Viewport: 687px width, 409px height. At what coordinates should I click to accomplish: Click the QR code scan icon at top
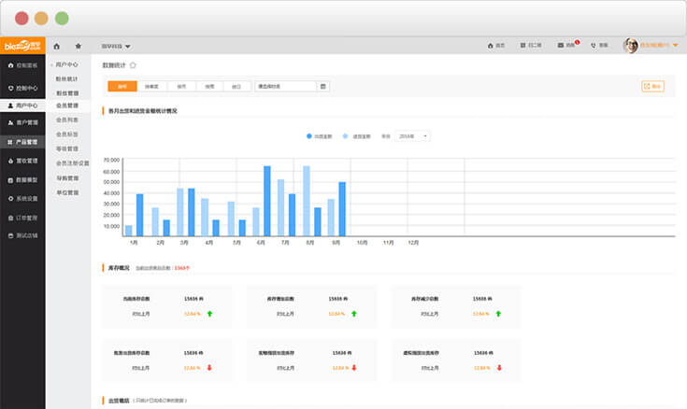[x=524, y=45]
